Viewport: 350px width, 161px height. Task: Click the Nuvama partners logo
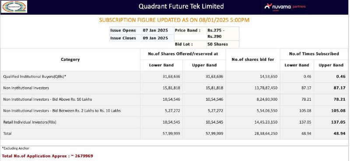(x=285, y=7)
